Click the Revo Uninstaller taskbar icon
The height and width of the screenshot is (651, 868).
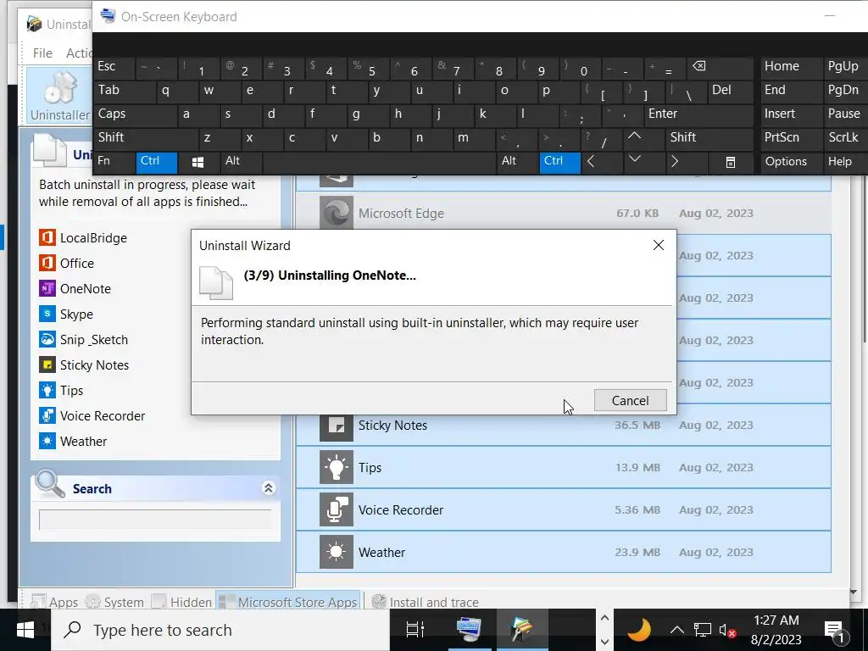[x=521, y=630]
